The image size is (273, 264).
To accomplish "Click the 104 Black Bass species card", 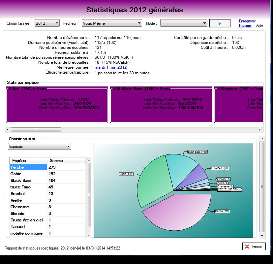I will click(162, 105).
